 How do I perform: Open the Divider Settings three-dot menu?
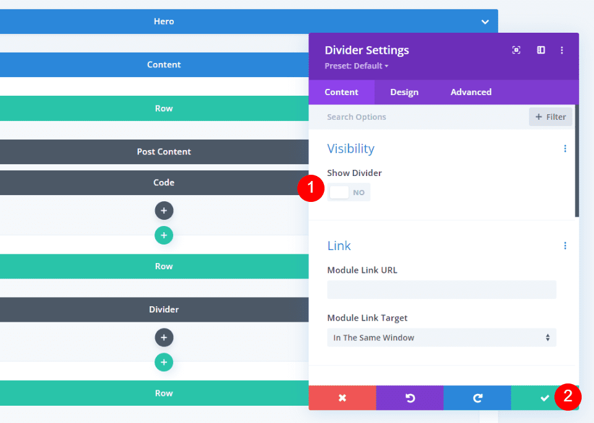pos(562,50)
